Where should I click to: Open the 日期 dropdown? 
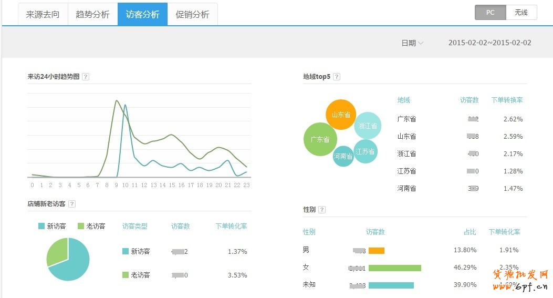pos(412,43)
